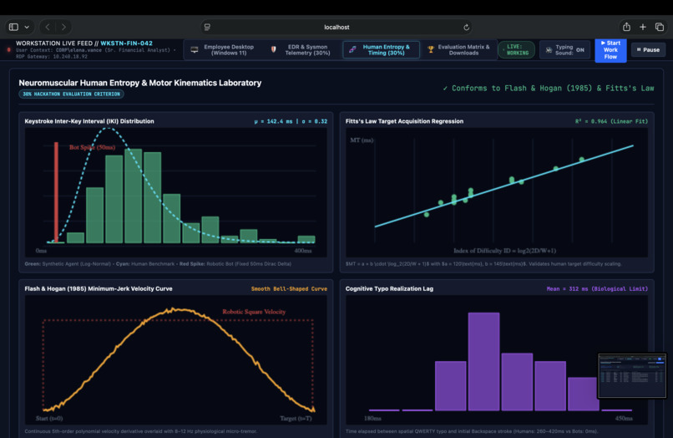
Task: Click the monitor icon on Employee Desktop tab
Action: tap(195, 50)
